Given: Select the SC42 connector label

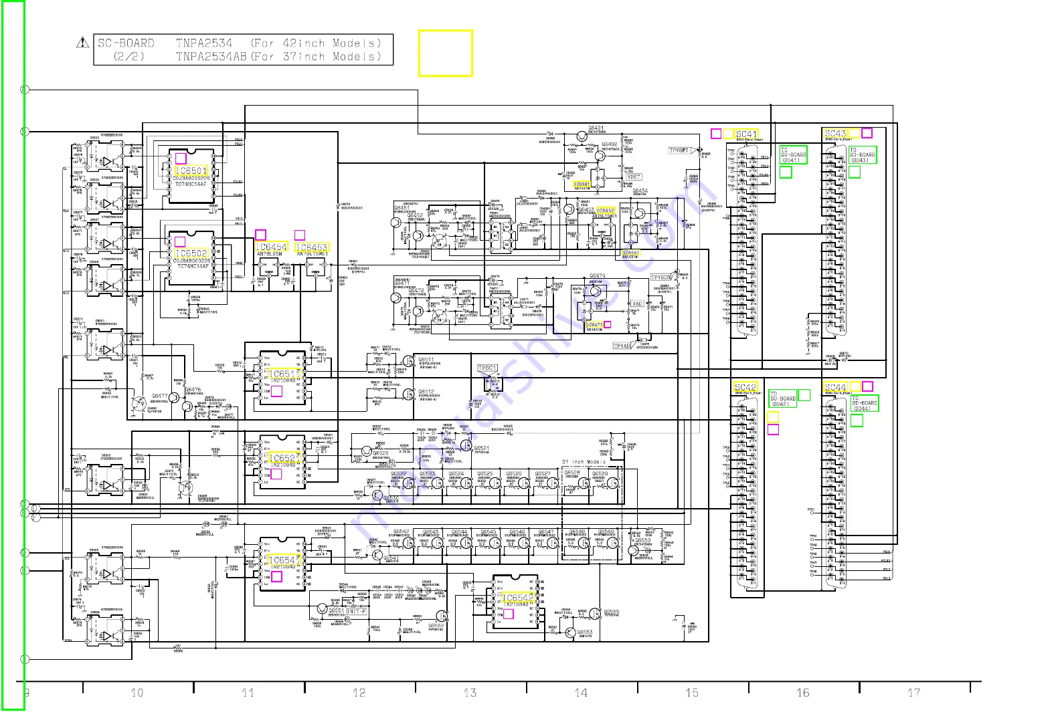Looking at the screenshot, I should tap(745, 387).
